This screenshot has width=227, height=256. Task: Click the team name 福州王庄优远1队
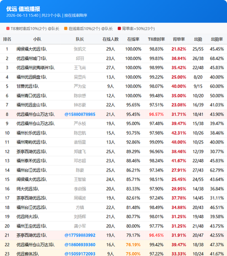tap(32, 226)
